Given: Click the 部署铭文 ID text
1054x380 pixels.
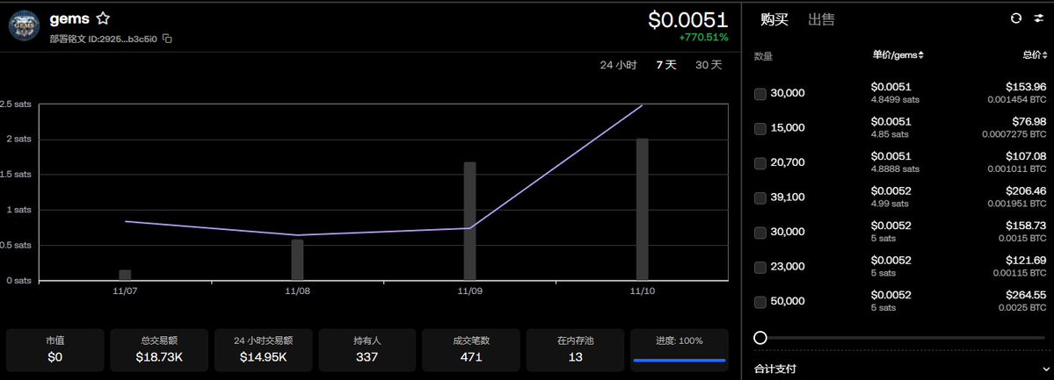Looking at the screenshot, I should click(103, 39).
